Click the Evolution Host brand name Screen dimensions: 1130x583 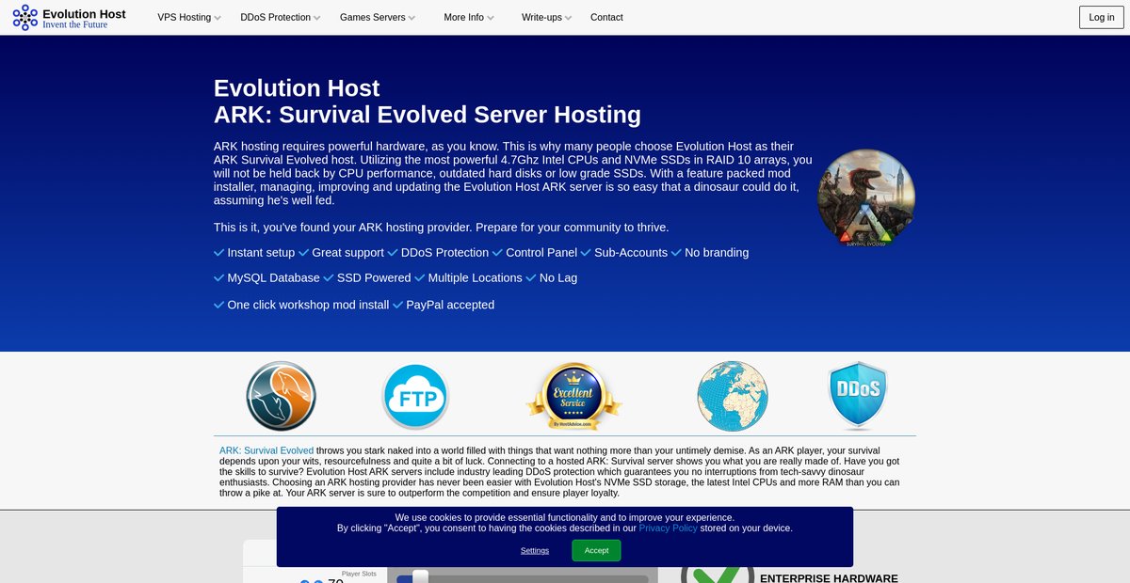(x=84, y=14)
